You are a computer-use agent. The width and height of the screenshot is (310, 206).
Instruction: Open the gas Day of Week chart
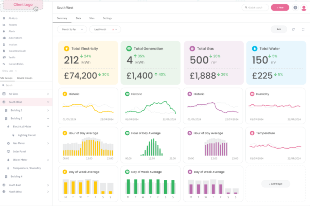pos(213,187)
